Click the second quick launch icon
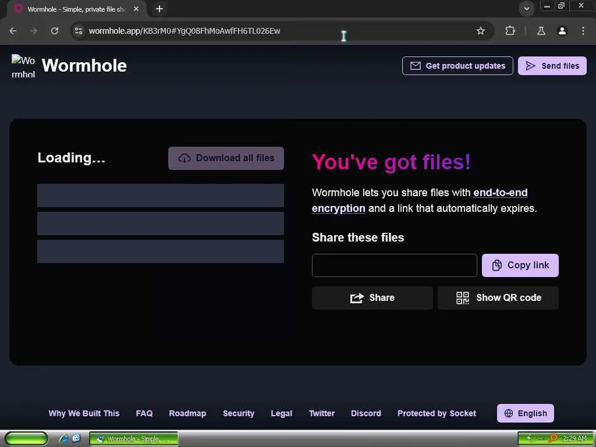 (77, 439)
